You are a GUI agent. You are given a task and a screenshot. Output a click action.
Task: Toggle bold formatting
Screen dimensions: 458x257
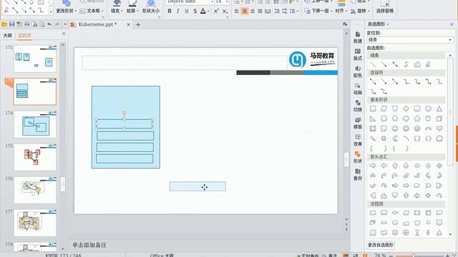[x=170, y=11]
